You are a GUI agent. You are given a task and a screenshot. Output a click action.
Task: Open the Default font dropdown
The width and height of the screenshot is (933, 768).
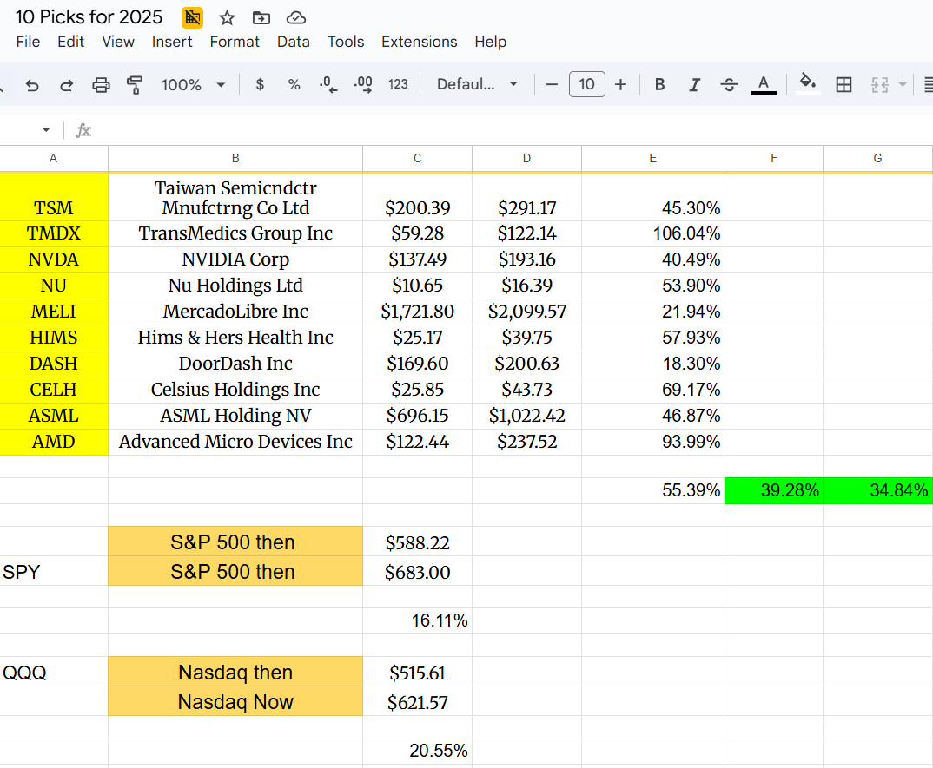pyautogui.click(x=477, y=84)
